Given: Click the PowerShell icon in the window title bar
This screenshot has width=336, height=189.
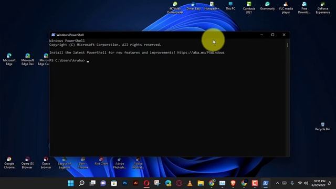Looking at the screenshot, I should click(x=53, y=35).
